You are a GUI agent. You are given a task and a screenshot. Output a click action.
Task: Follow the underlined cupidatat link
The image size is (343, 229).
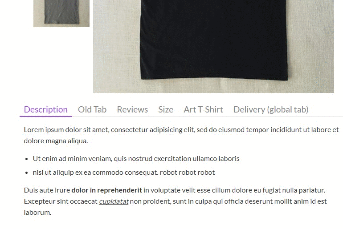tap(114, 201)
